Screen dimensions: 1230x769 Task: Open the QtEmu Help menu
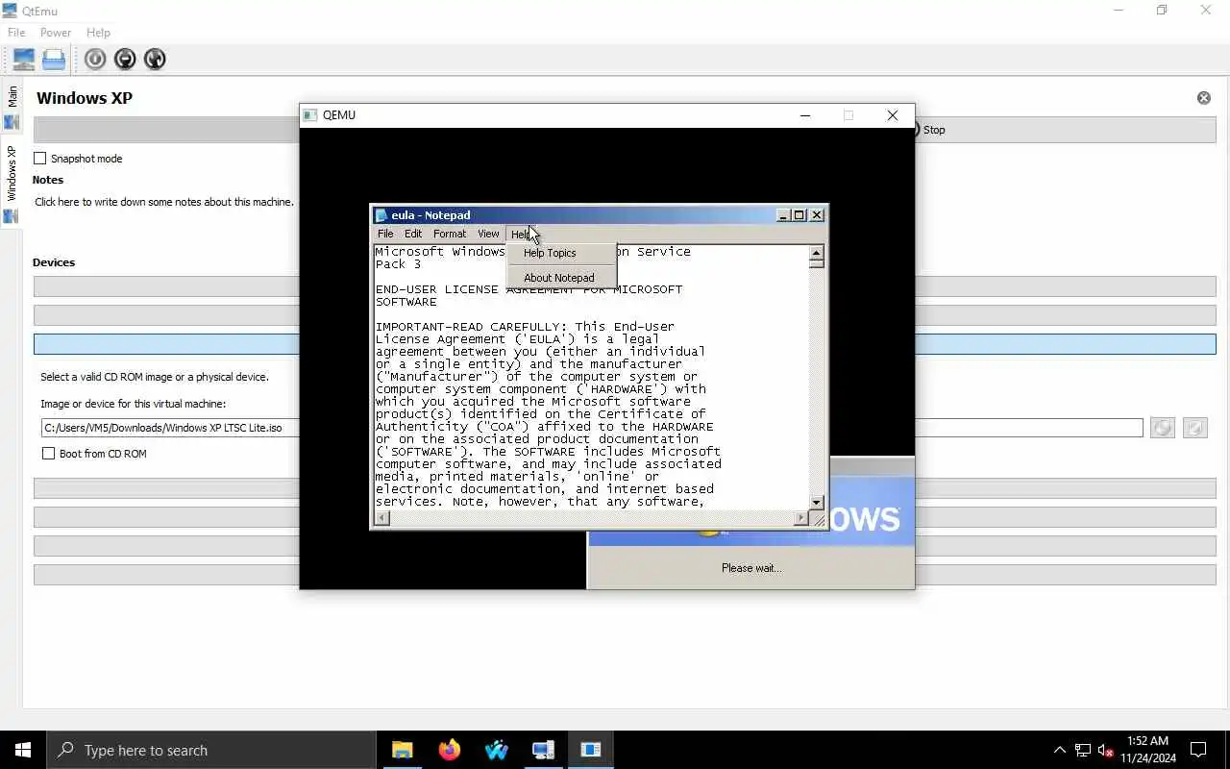tap(98, 33)
